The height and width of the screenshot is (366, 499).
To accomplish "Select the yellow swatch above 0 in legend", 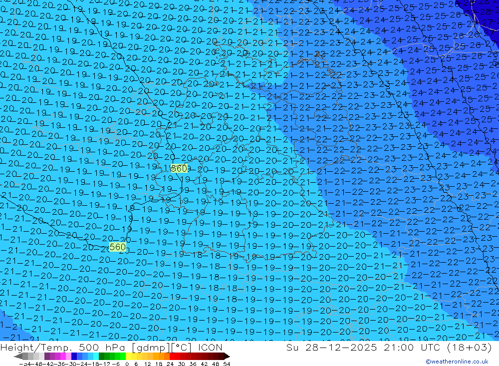I will click(x=128, y=356).
